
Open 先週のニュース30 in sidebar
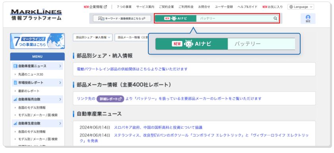tap(31, 74)
